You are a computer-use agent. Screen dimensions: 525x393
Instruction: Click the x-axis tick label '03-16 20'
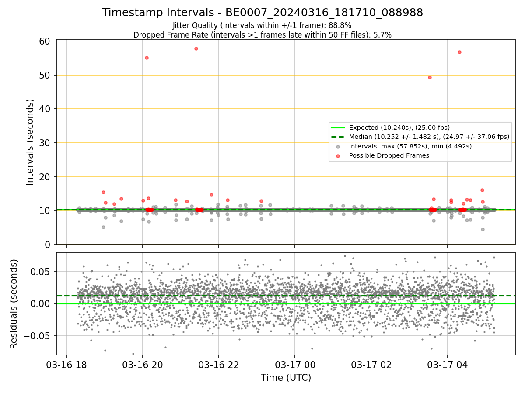[x=143, y=365]
